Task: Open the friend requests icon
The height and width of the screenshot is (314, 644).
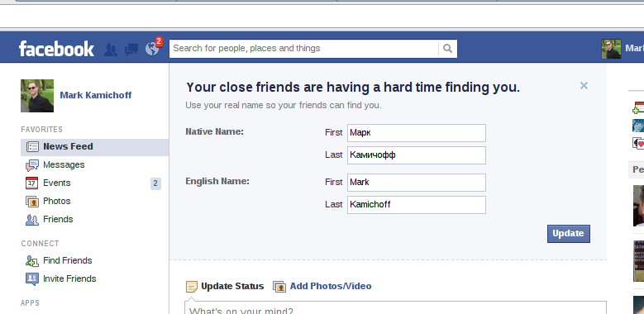Action: (111, 50)
